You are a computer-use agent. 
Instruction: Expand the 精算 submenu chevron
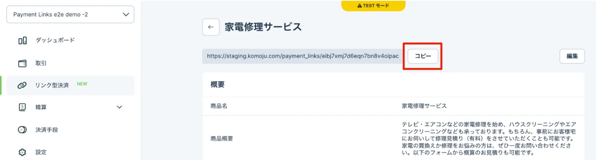[x=119, y=107]
